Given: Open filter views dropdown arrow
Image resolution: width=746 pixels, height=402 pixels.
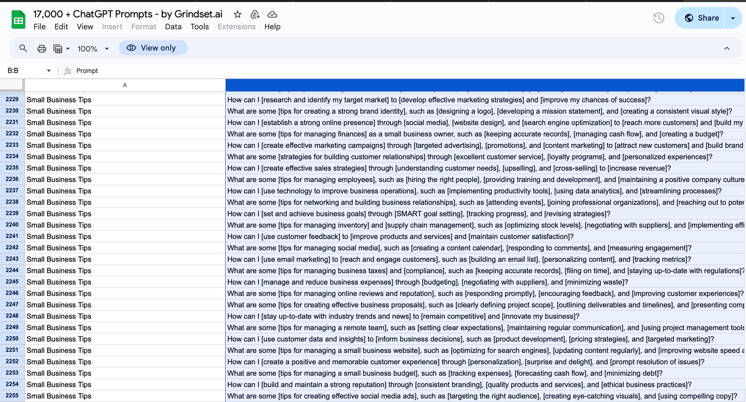Looking at the screenshot, I should (68, 48).
